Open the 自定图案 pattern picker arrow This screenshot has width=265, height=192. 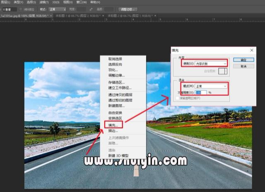(x=226, y=71)
